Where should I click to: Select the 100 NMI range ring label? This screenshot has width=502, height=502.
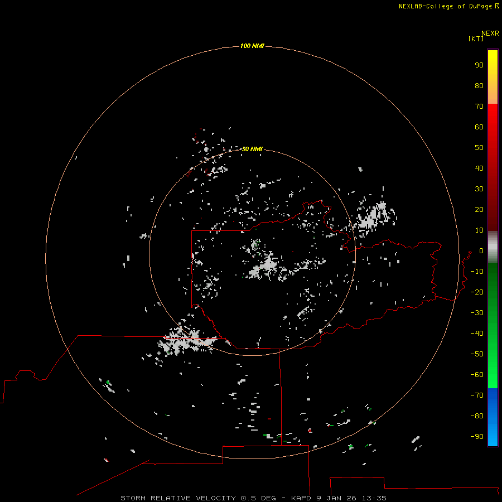[x=252, y=46]
